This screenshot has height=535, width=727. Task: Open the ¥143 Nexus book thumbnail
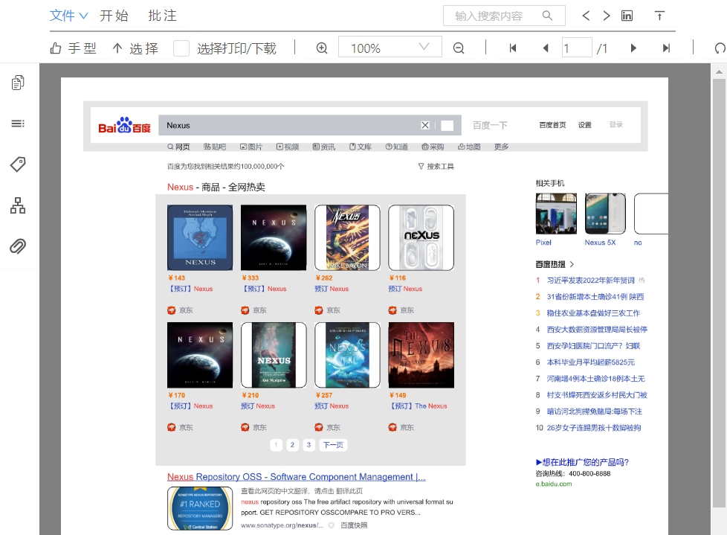tap(200, 237)
